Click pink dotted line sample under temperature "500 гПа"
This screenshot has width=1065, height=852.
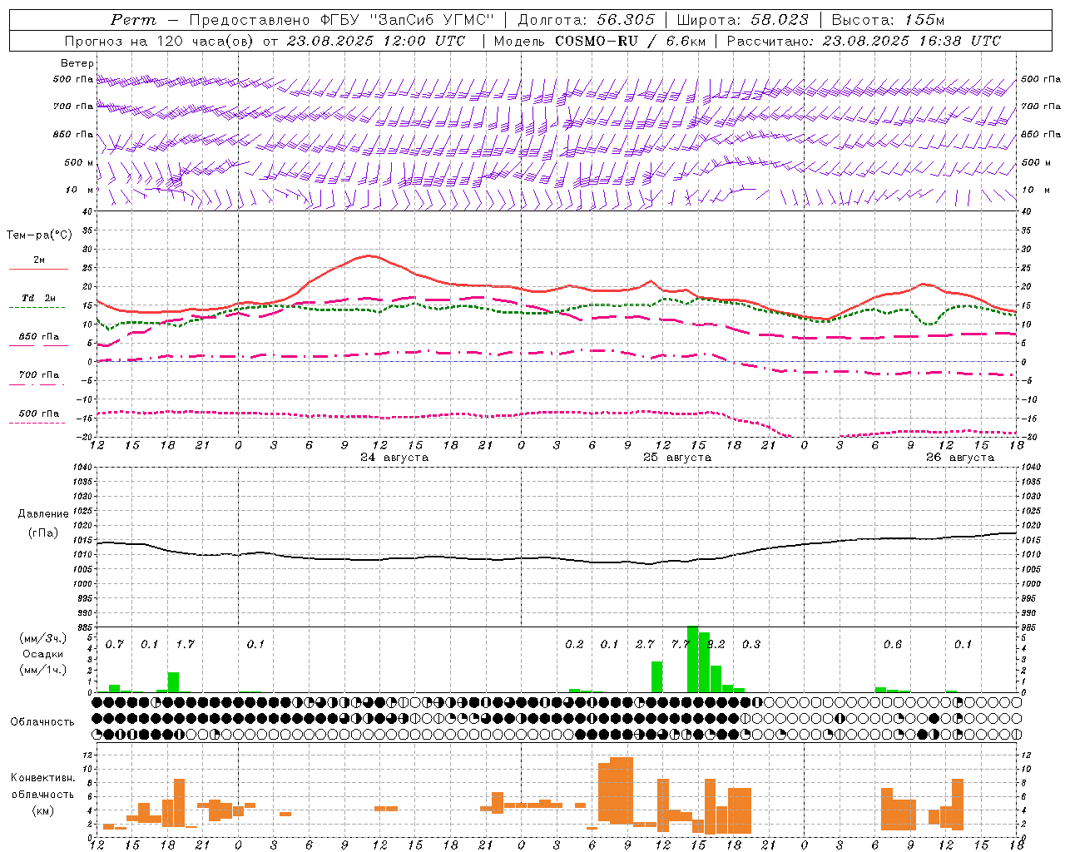[37, 423]
